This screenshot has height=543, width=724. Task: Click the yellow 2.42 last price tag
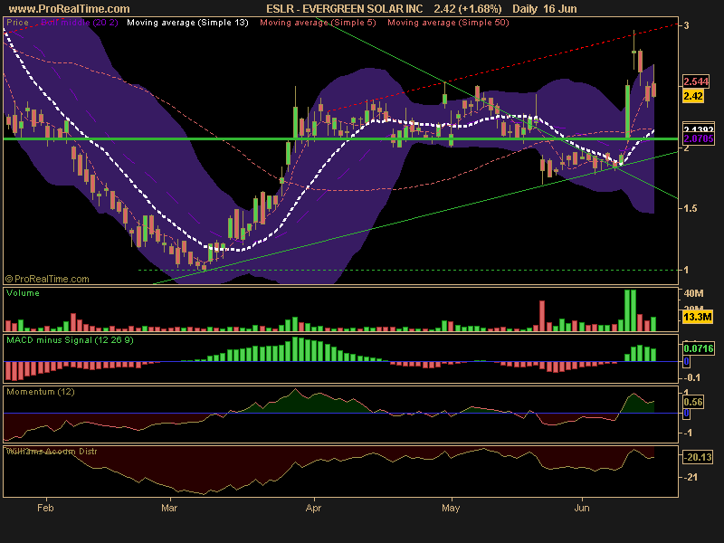point(693,96)
